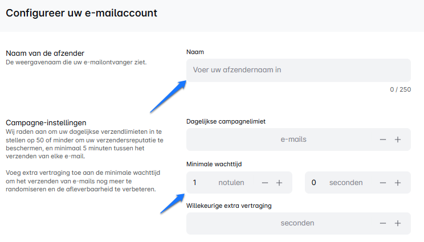Click the 'Configureer uw e-mailaccount' title

pyautogui.click(x=81, y=11)
